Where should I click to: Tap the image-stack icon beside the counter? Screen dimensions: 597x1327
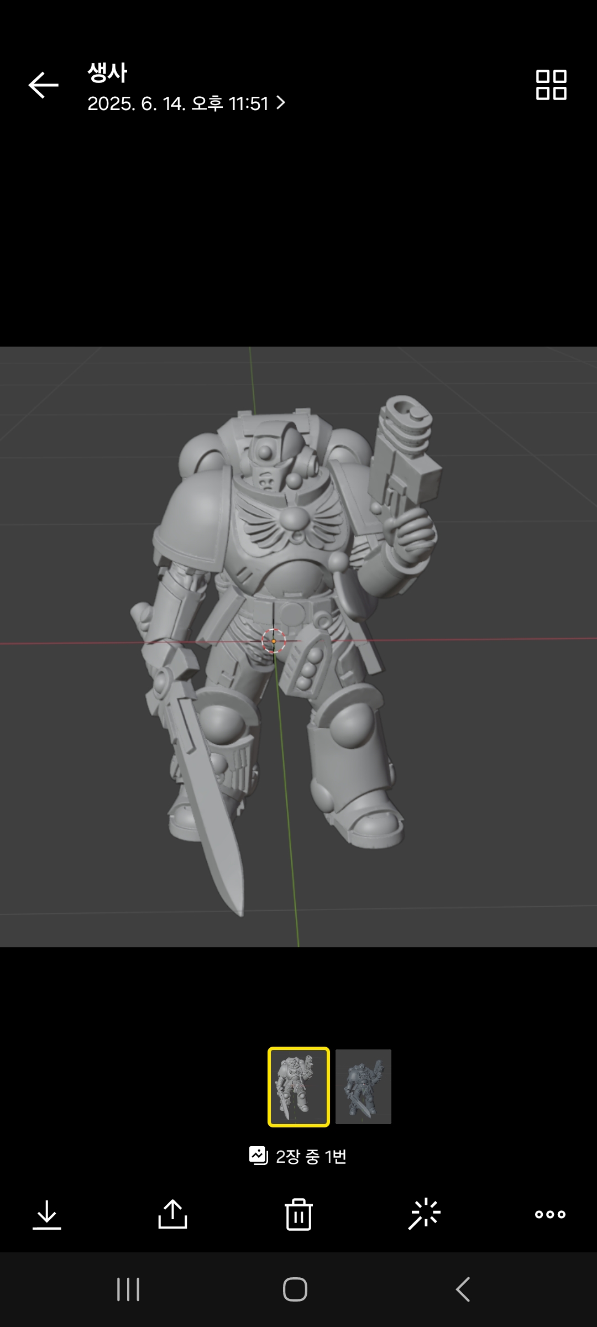click(x=259, y=1156)
